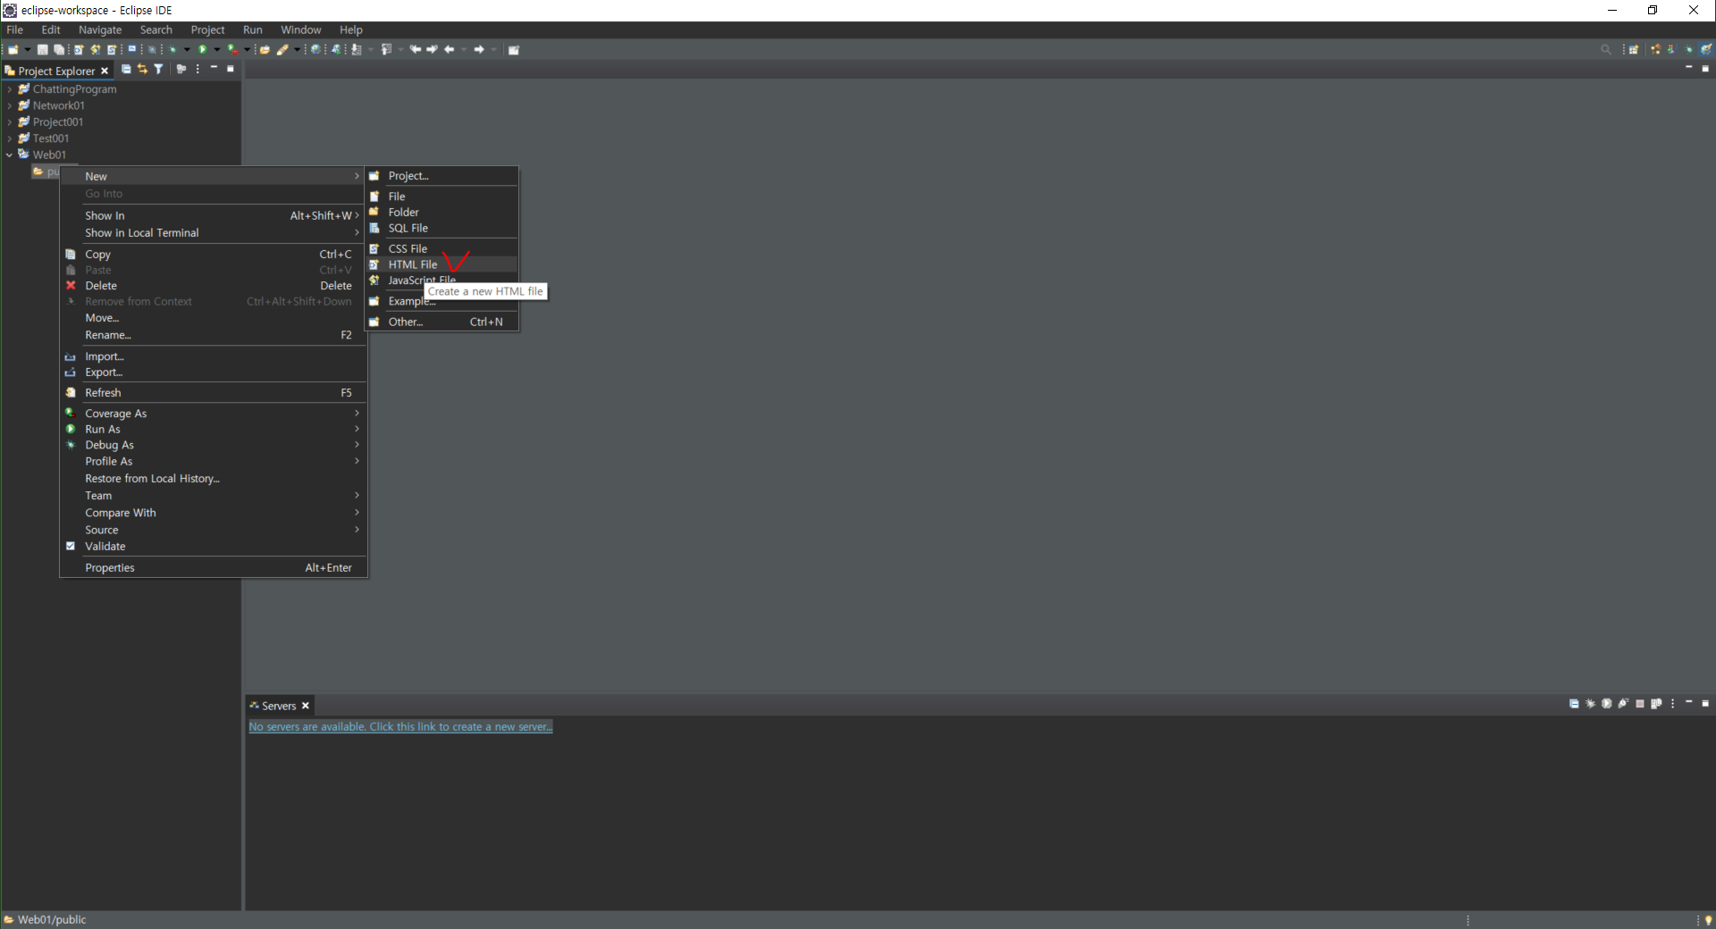Close the Servers view tab
This screenshot has width=1716, height=929.
coord(306,706)
